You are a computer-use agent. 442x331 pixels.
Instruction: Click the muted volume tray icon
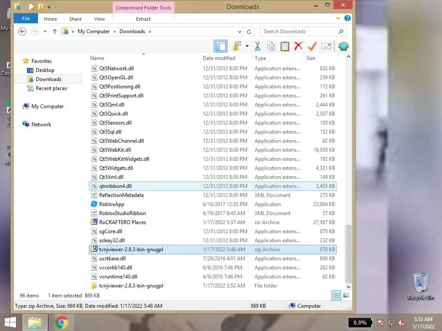pos(401,323)
